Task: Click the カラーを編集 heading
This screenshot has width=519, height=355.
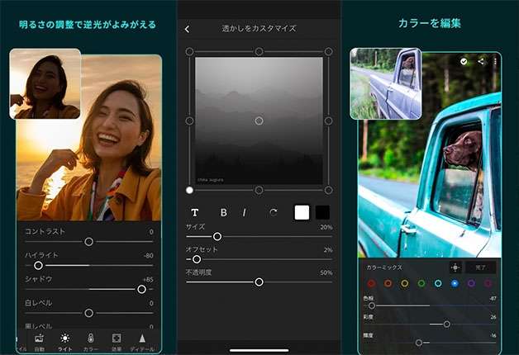Action: 430,23
